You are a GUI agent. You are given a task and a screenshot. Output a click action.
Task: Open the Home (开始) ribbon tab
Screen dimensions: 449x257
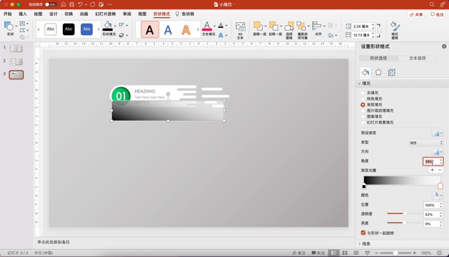tap(8, 14)
